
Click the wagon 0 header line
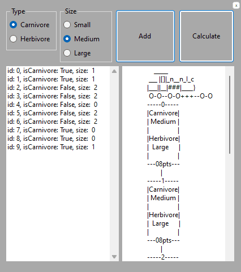click(x=163, y=105)
